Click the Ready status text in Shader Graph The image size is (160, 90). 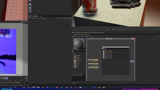(x=73, y=83)
